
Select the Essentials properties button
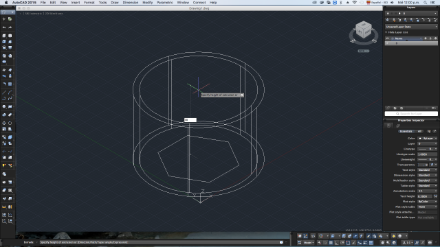coord(406,131)
